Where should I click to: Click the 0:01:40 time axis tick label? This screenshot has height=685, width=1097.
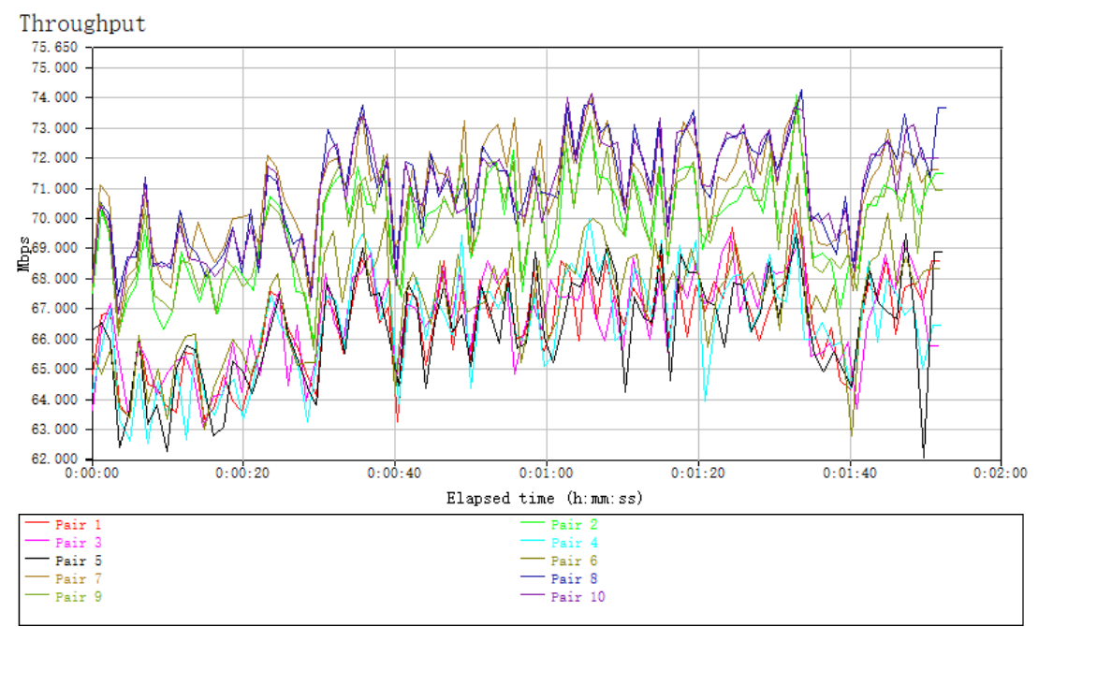tap(850, 474)
